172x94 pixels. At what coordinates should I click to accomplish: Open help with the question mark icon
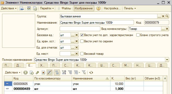point(99,8)
